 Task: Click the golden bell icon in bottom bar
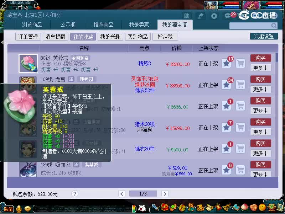tap(227, 207)
